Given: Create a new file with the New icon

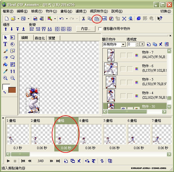Looking at the screenshot, I should click(7, 18).
